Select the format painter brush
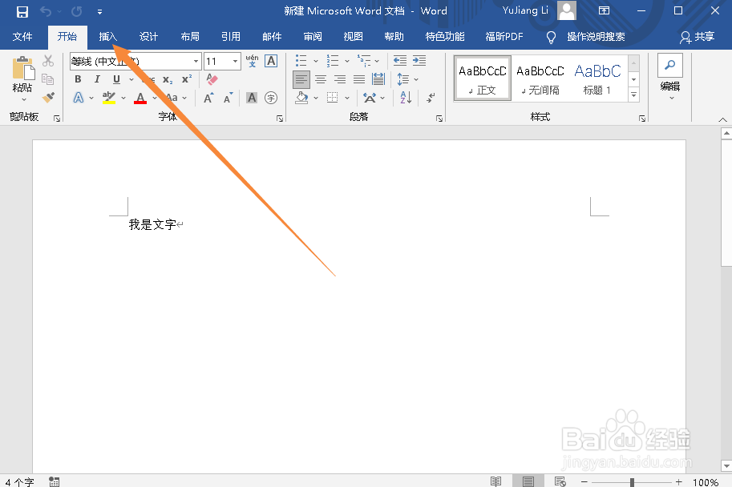732x487 pixels. [48, 98]
